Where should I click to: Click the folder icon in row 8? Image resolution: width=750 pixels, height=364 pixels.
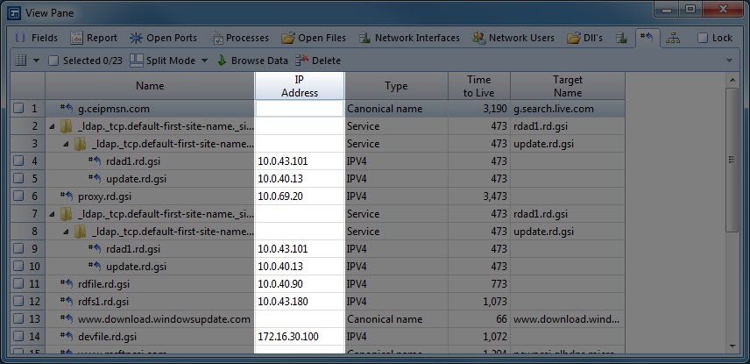80,232
